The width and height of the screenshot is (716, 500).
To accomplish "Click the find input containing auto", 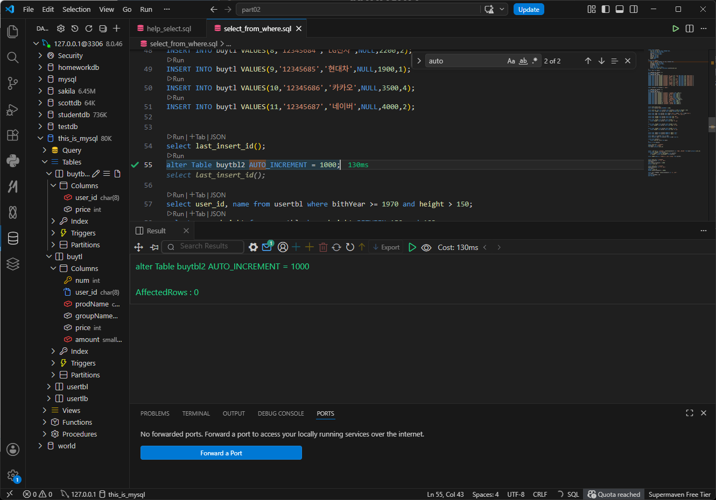I will pyautogui.click(x=465, y=61).
